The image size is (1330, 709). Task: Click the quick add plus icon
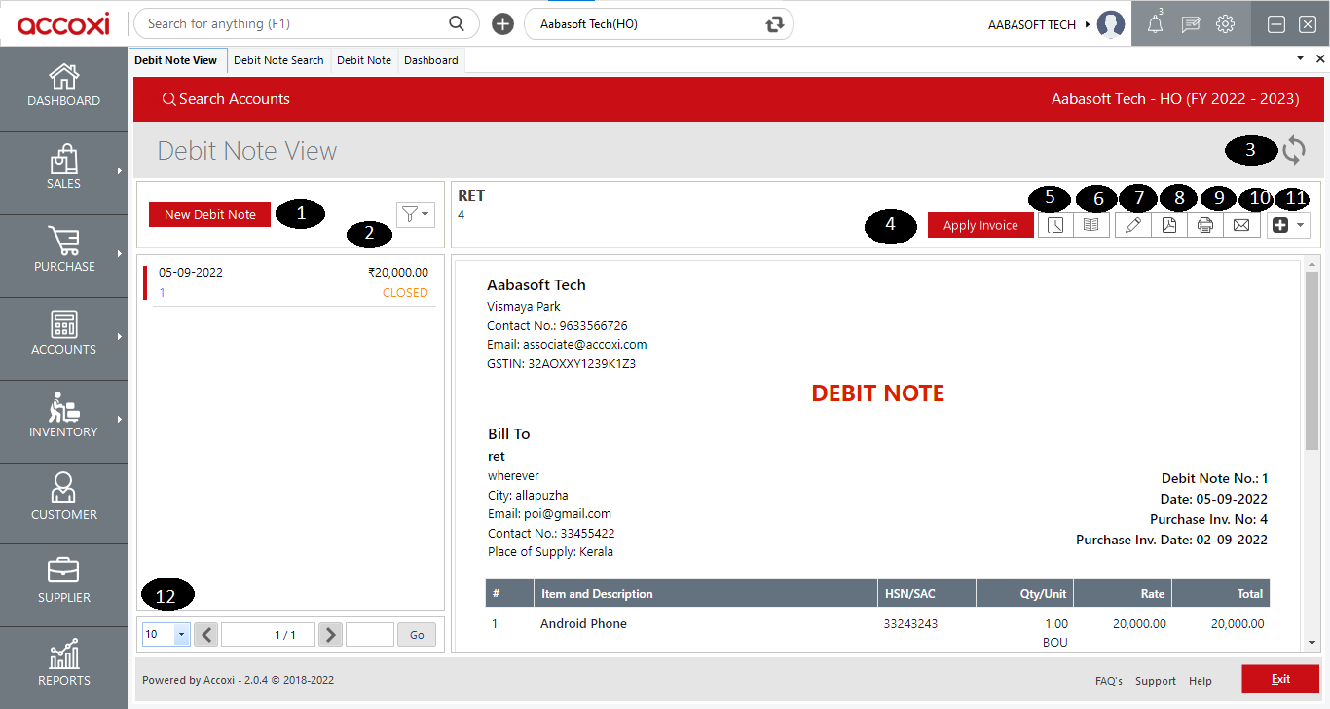tap(502, 24)
